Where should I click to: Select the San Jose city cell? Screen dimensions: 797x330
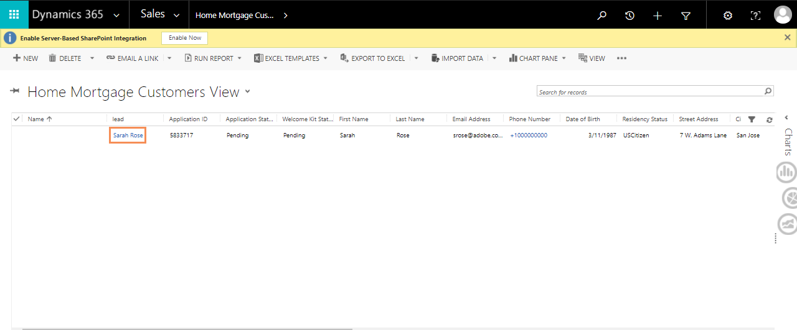click(748, 135)
